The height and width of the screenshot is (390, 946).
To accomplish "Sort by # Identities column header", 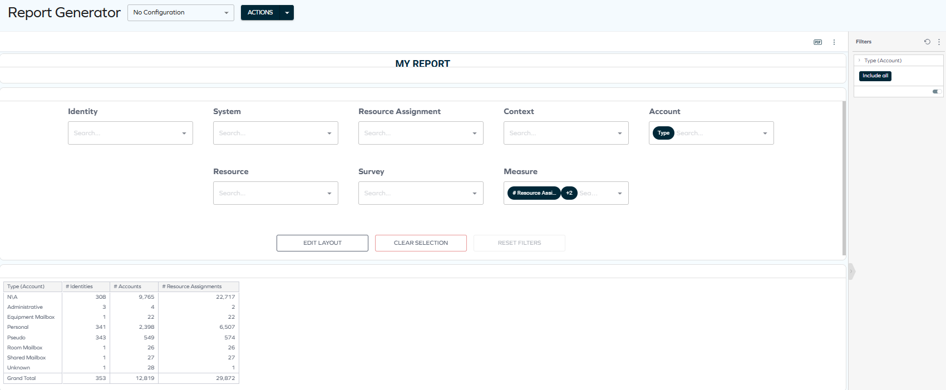I will [x=86, y=287].
